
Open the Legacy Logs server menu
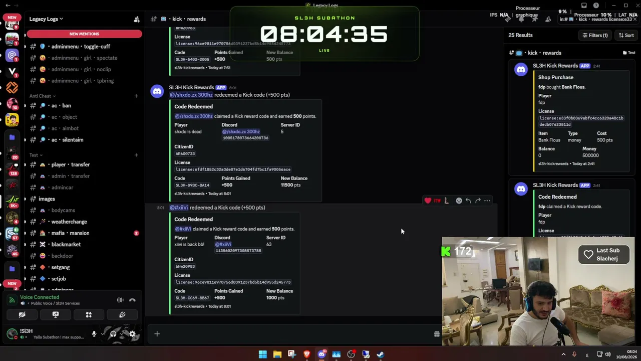[x=46, y=19]
